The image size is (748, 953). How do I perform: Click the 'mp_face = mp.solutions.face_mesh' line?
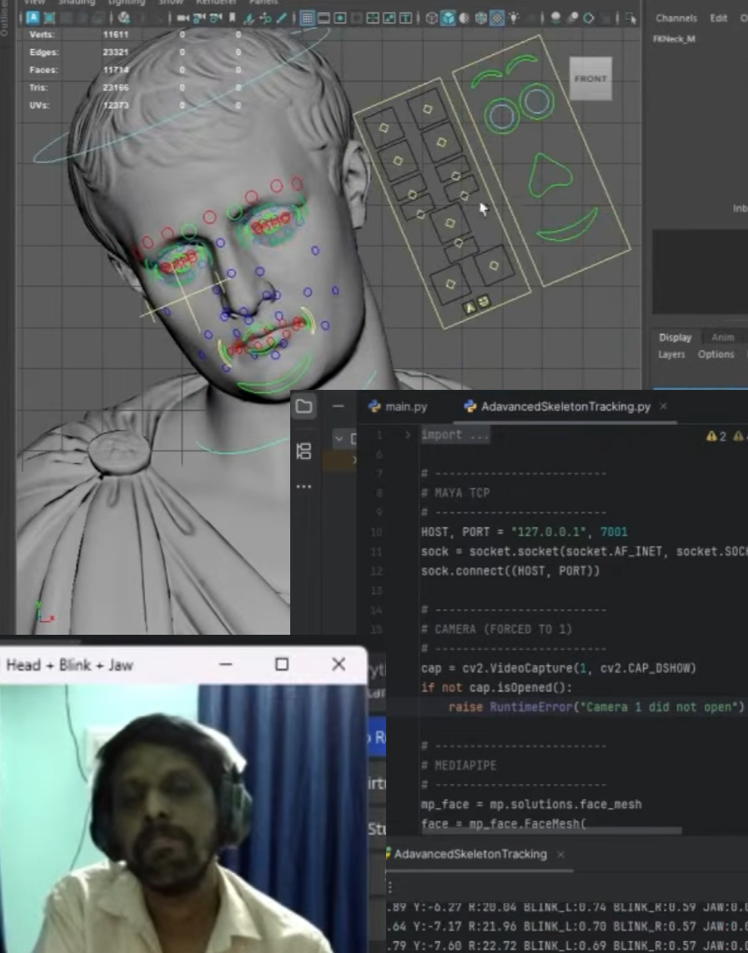coord(530,804)
